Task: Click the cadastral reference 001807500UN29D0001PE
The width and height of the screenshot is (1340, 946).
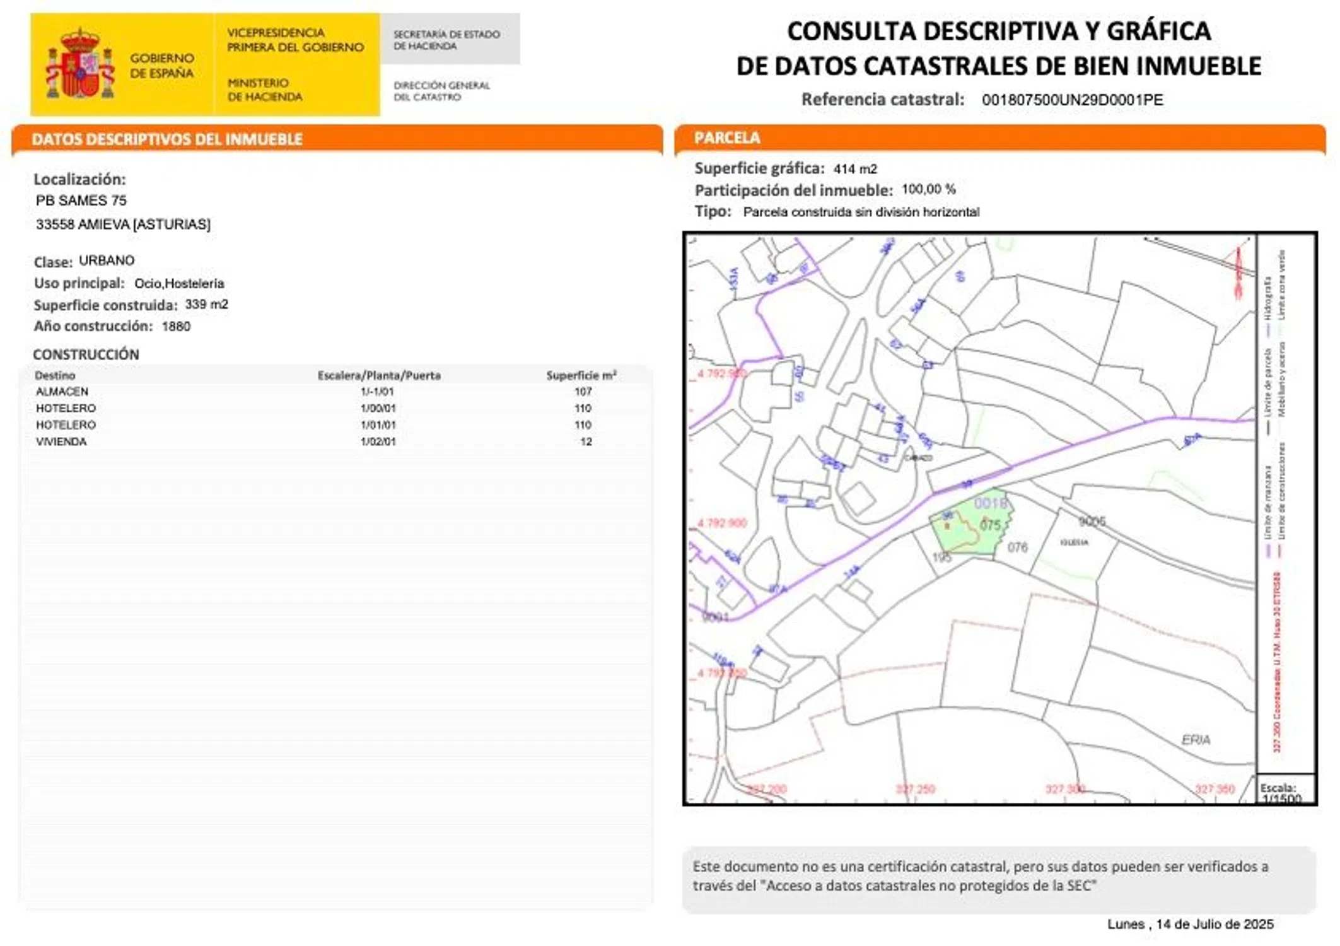Action: (x=1072, y=100)
